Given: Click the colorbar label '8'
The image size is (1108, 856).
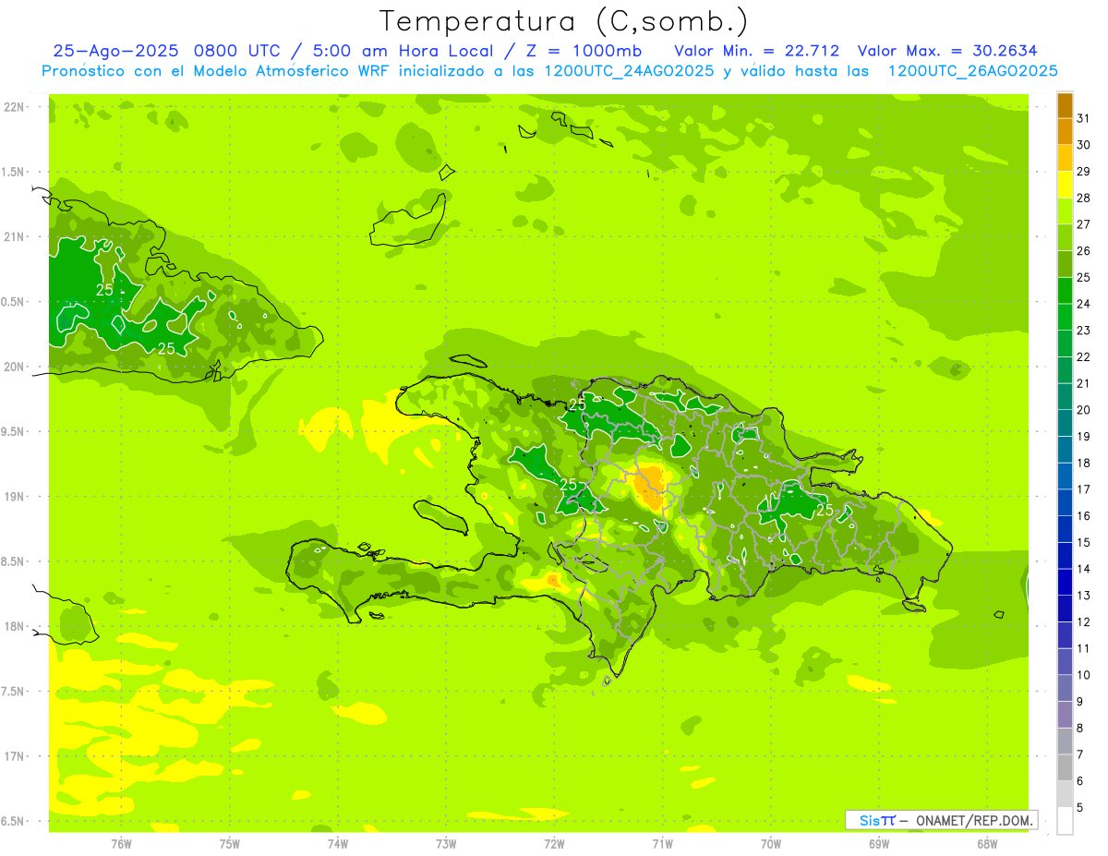Looking at the screenshot, I should tap(1079, 729).
